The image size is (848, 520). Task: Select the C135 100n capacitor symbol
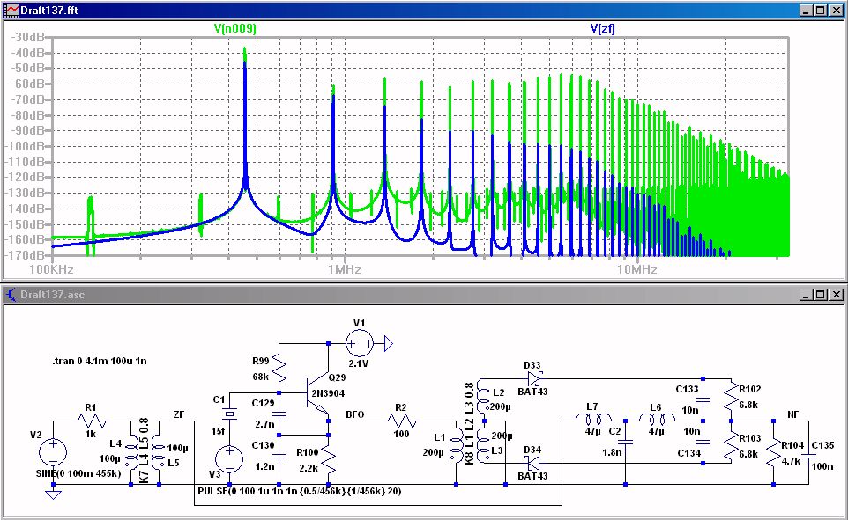[808, 457]
